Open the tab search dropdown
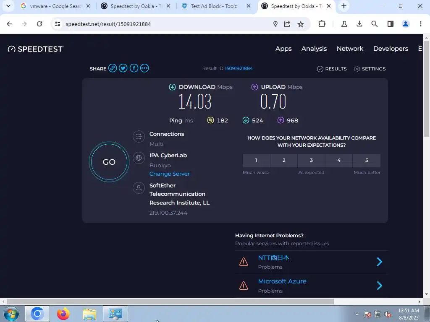The height and width of the screenshot is (322, 430). point(8,6)
